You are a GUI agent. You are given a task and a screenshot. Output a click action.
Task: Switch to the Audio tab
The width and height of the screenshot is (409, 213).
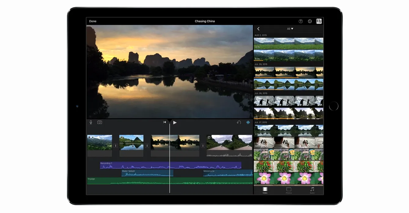click(312, 190)
